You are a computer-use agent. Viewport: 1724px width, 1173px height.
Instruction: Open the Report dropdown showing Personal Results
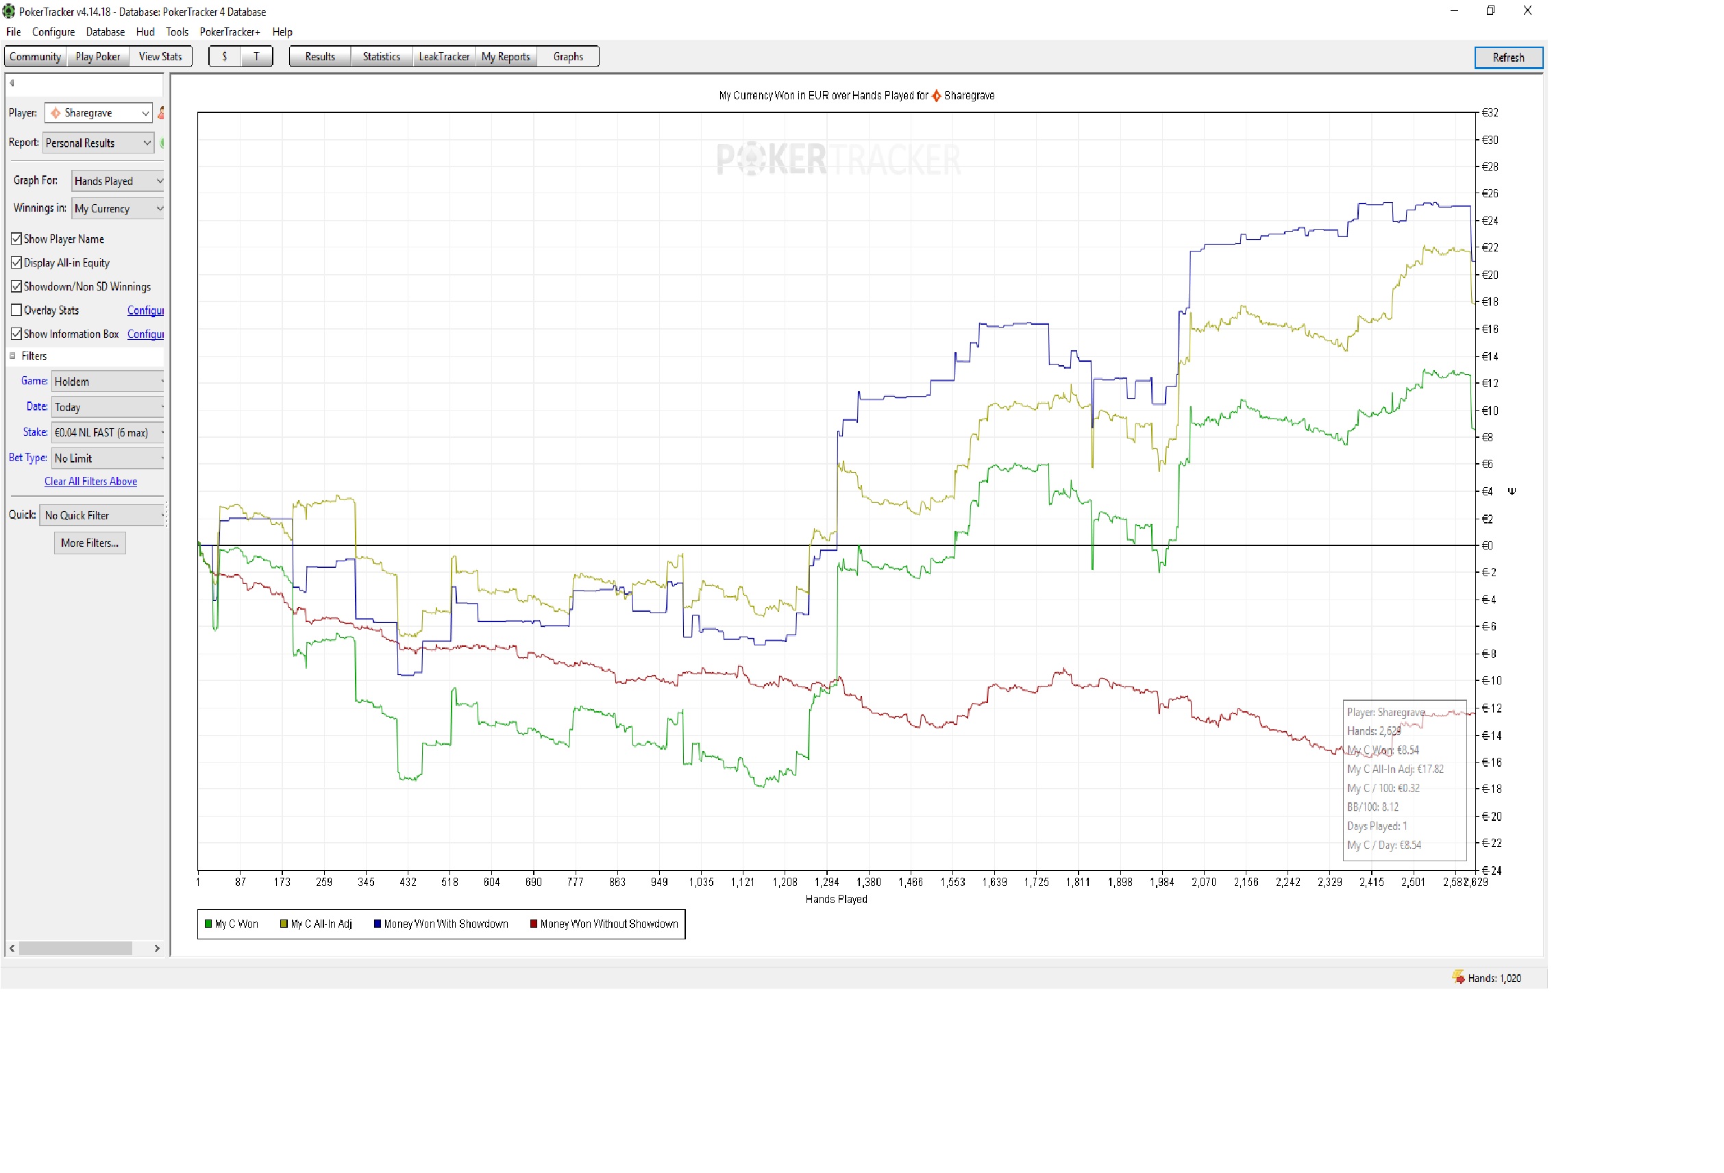(x=99, y=143)
